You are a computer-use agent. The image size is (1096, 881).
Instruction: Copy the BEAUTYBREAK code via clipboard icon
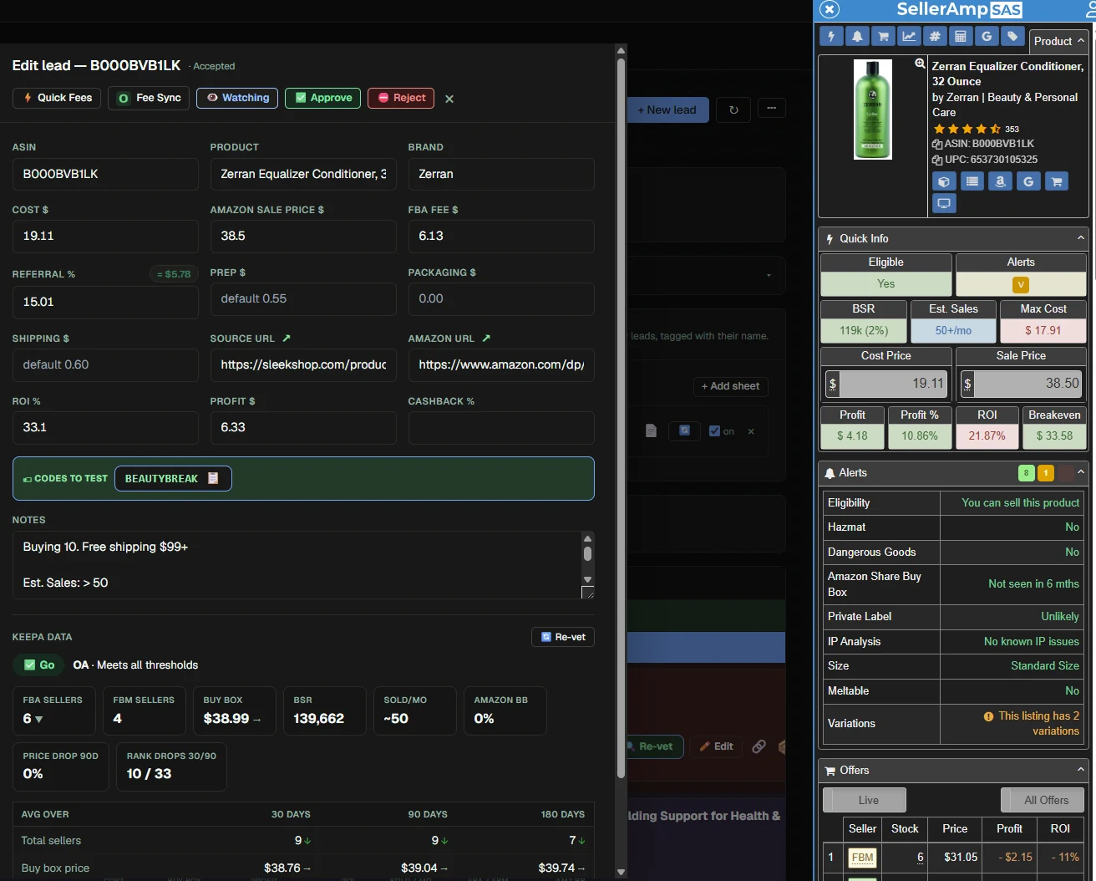[x=213, y=478]
